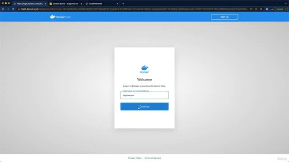Image resolution: width=289 pixels, height=162 pixels.
Task: Open a new browser tab
Action: (x=123, y=4)
